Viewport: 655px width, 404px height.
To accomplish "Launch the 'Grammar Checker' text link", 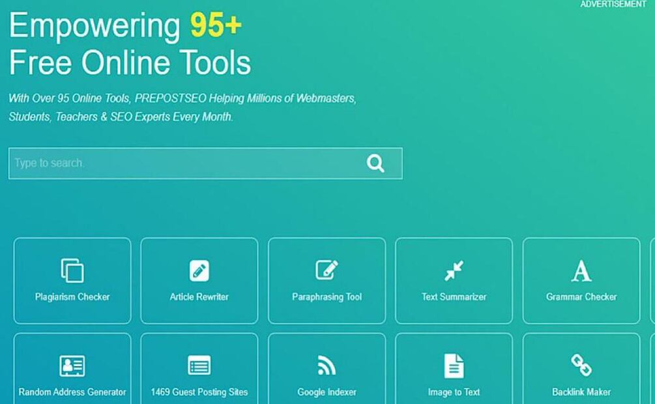I will pos(581,297).
